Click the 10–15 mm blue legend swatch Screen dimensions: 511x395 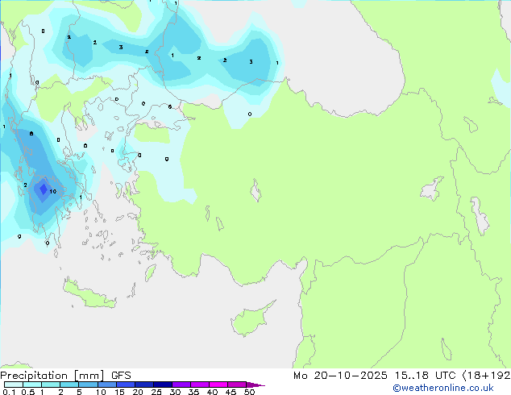pyautogui.click(x=107, y=385)
